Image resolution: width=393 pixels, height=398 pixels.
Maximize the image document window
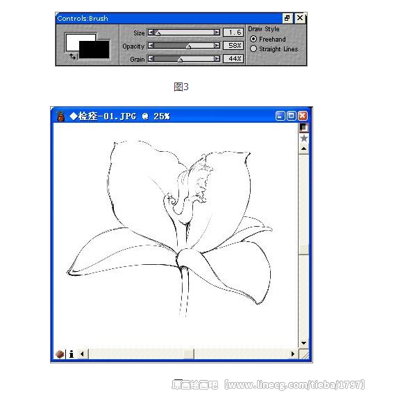click(292, 116)
